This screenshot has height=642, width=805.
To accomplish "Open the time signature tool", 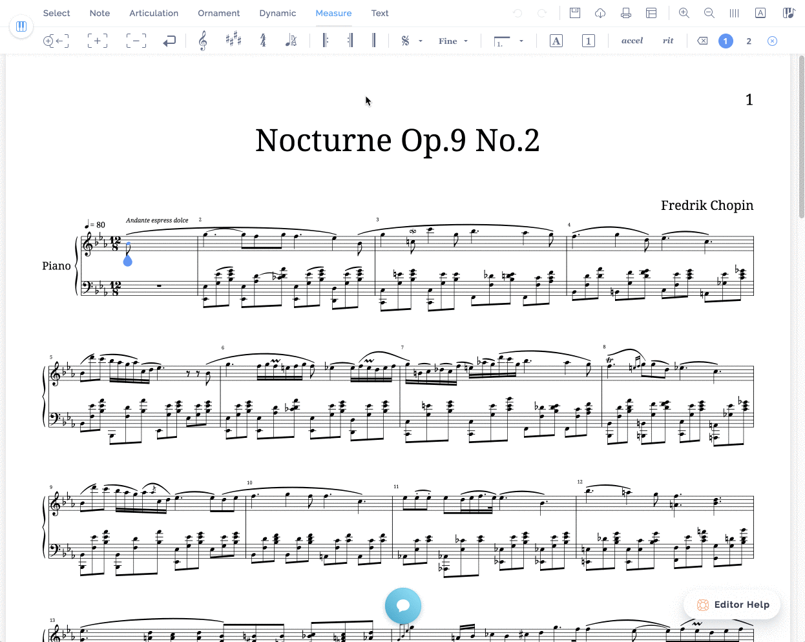I will (263, 41).
